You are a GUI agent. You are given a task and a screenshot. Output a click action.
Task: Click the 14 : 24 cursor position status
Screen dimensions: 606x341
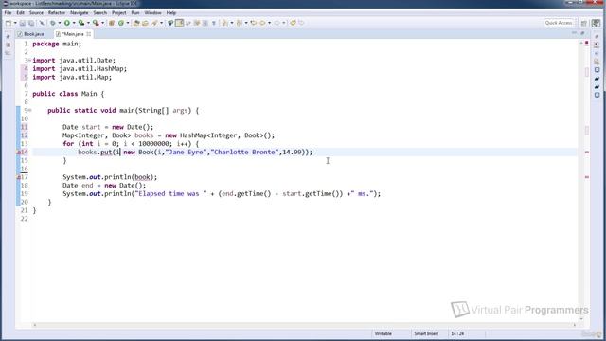click(457, 333)
